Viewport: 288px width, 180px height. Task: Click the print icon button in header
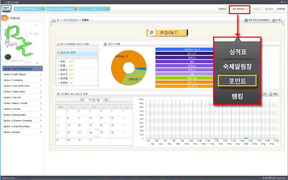[276, 20]
